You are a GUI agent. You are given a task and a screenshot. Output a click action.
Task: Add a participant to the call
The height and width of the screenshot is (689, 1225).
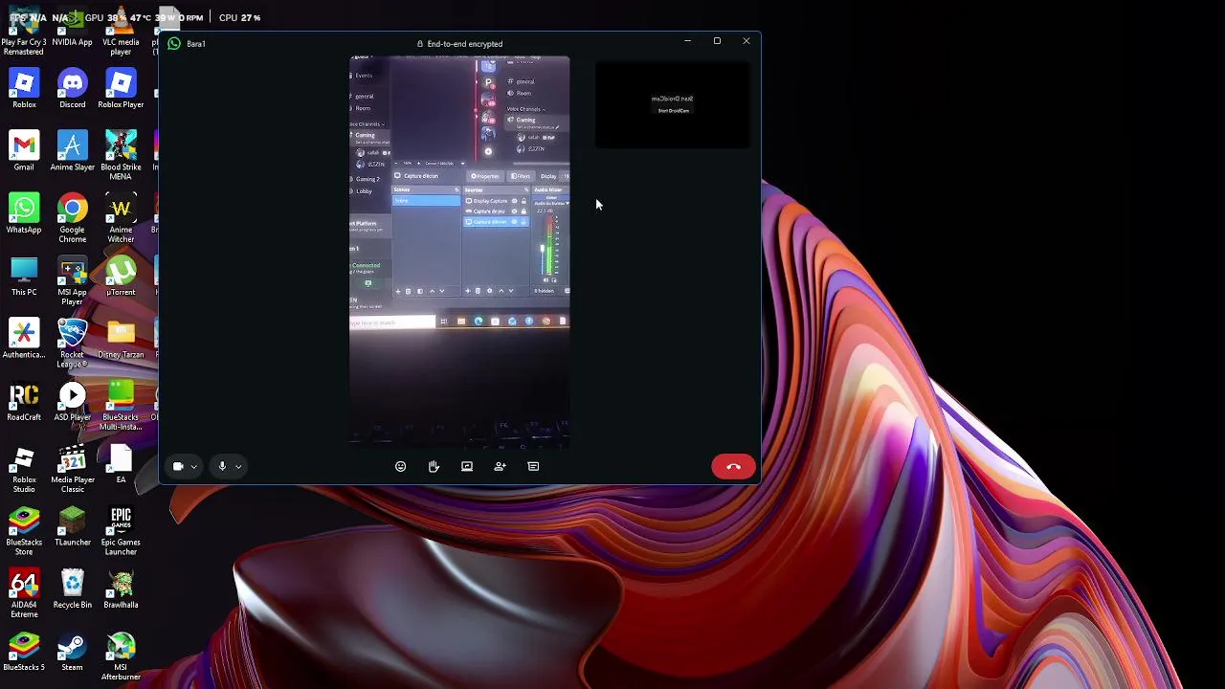tap(500, 466)
